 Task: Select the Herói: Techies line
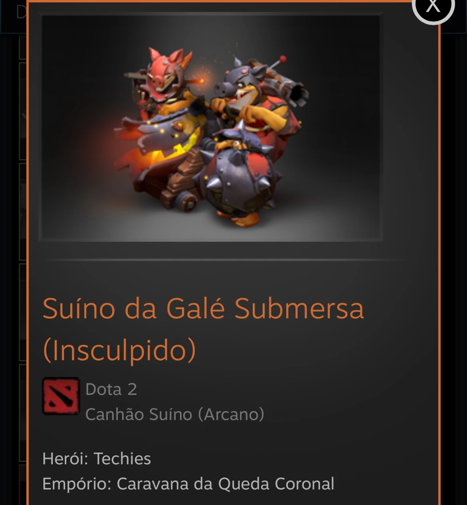click(x=97, y=459)
